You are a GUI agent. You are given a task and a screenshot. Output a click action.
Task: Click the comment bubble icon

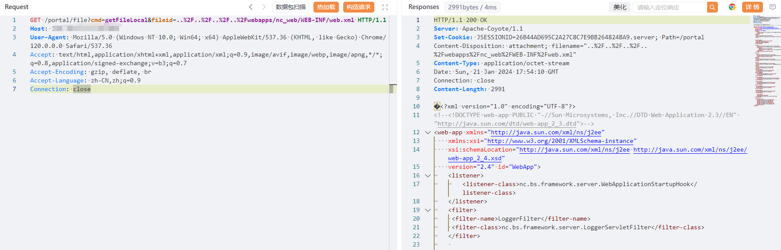(x=773, y=7)
